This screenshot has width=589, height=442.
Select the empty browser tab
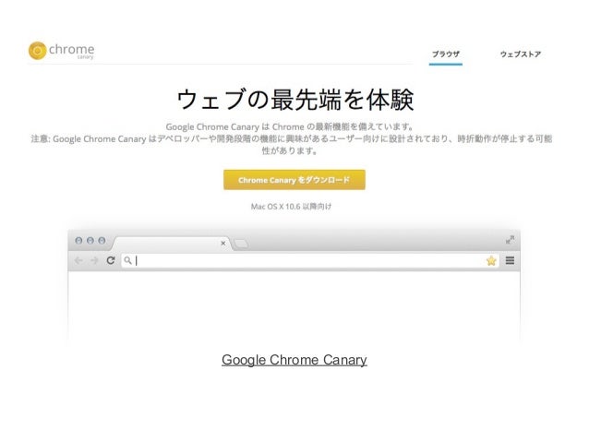coord(171,244)
